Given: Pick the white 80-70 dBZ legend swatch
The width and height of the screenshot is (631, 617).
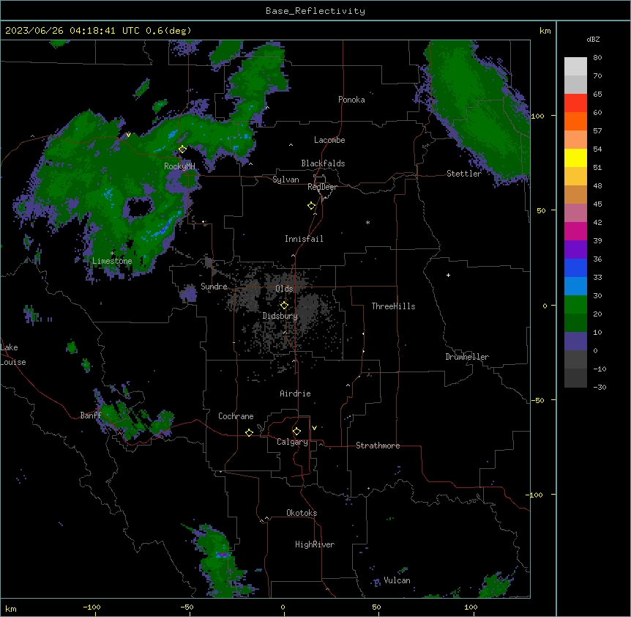Looking at the screenshot, I should coord(575,67).
